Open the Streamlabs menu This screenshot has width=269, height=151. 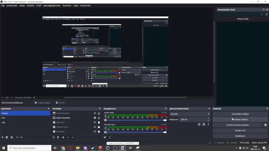pos(85,5)
